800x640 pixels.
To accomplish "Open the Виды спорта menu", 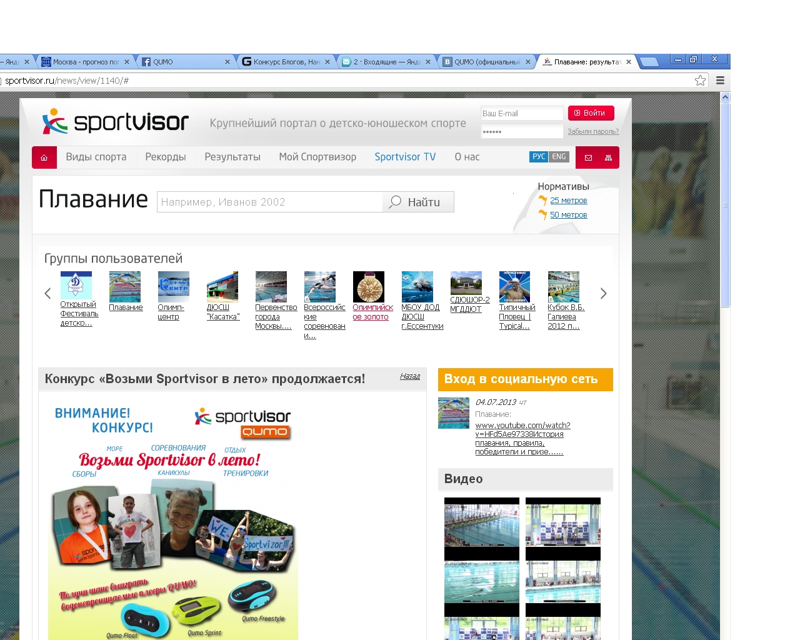I will 96,157.
